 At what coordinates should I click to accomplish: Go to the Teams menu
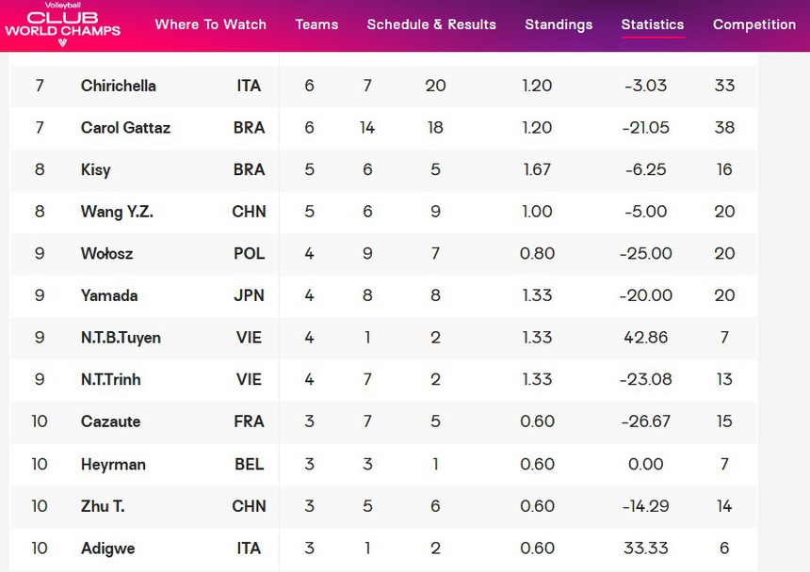316,24
